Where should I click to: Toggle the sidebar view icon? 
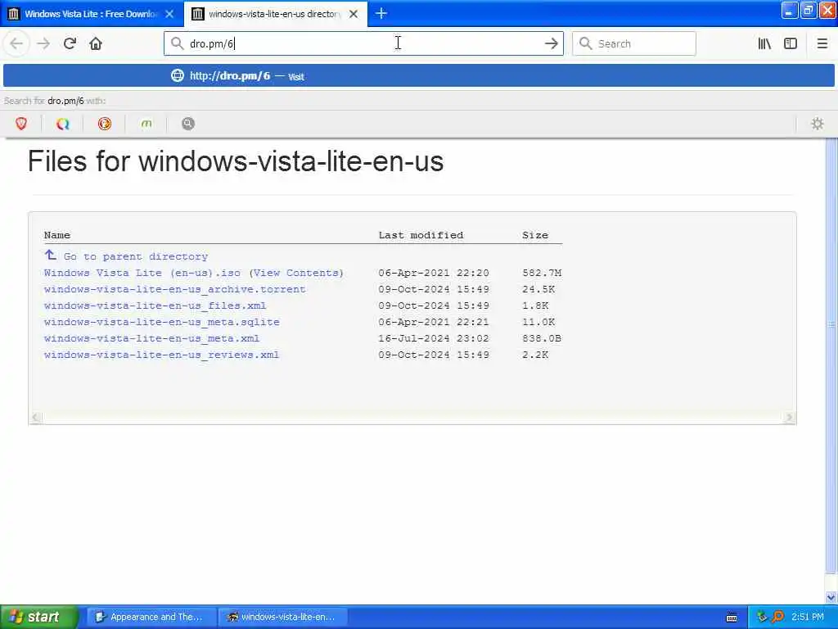click(x=791, y=43)
